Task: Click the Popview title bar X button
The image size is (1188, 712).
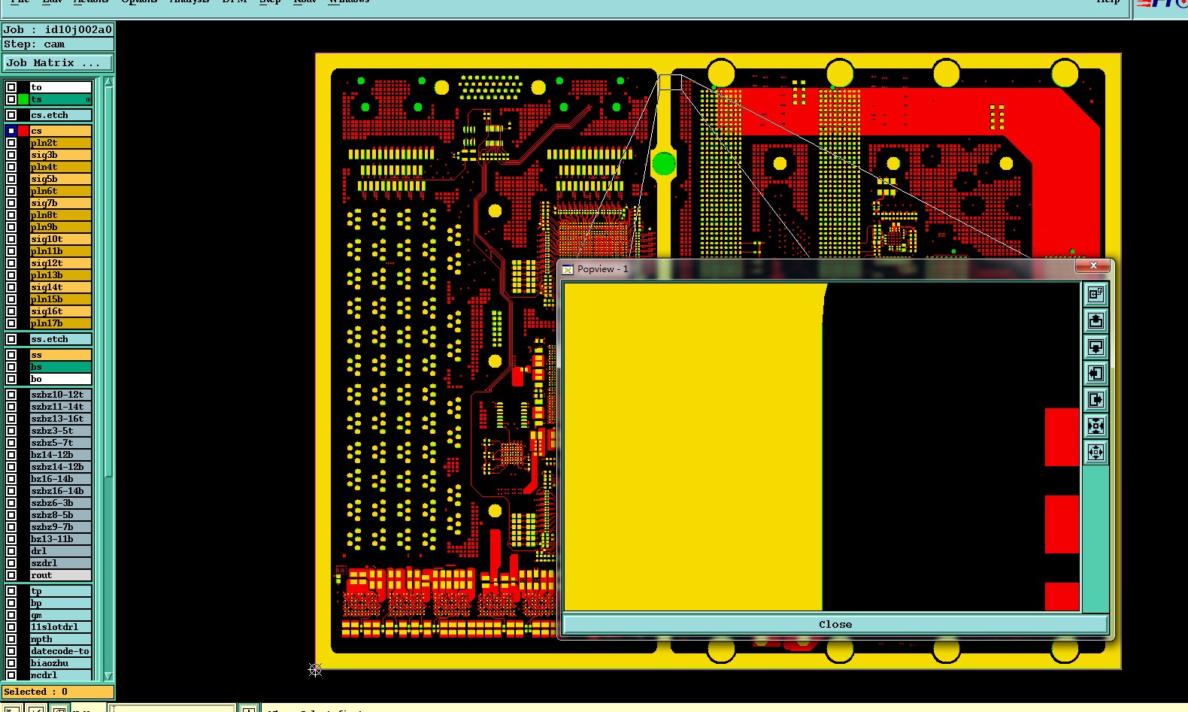Action: click(1093, 266)
